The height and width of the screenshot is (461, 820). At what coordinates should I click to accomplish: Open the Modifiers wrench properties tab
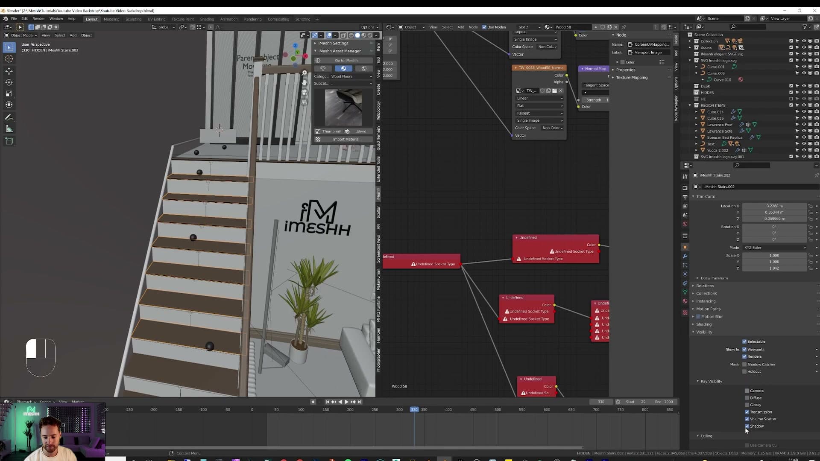coord(685,256)
